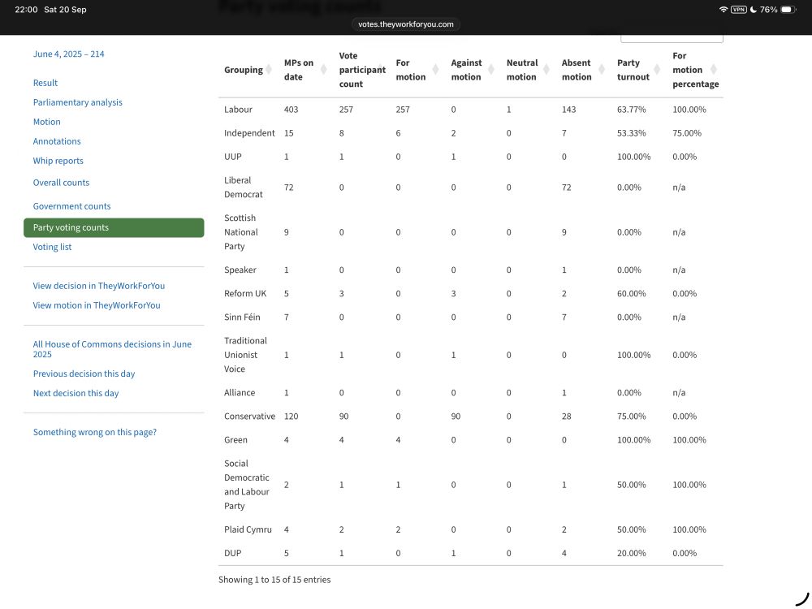
Task: Sort by For motion arrows
Action: [x=435, y=69]
